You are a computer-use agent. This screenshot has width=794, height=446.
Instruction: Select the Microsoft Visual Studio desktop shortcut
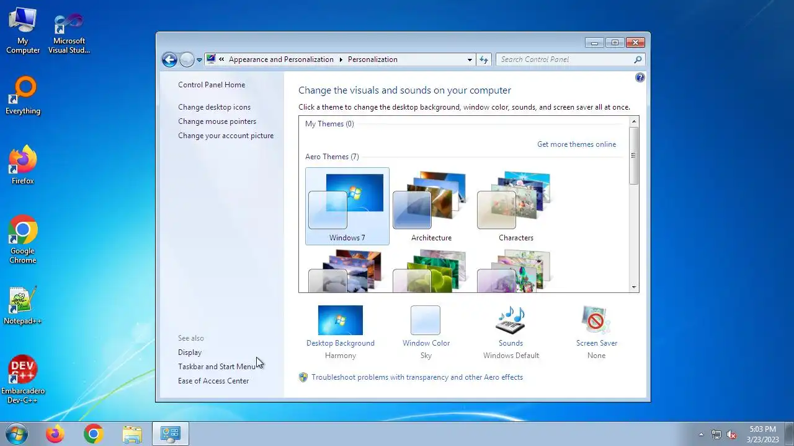[x=69, y=33]
